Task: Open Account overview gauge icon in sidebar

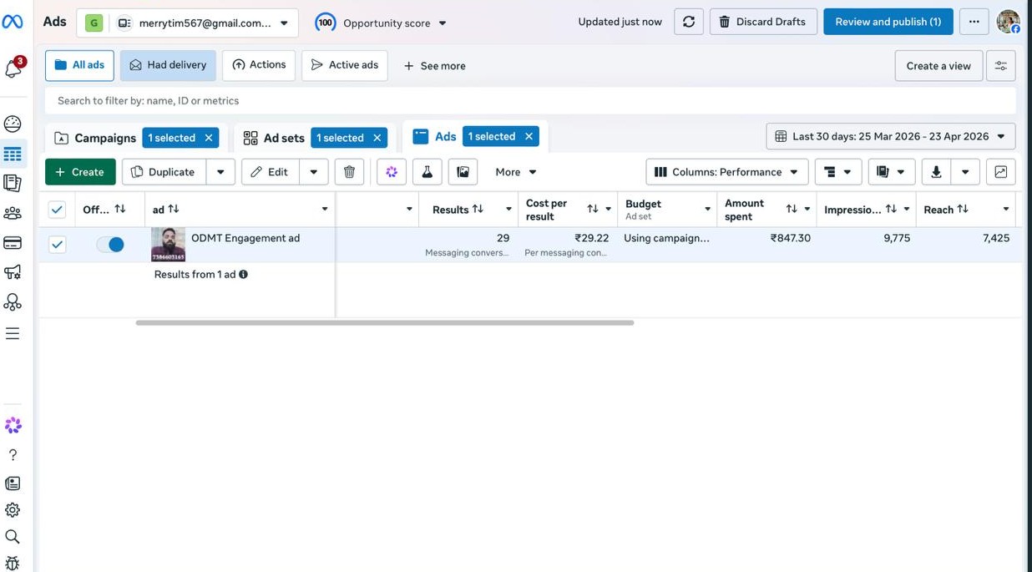Action: pos(13,124)
